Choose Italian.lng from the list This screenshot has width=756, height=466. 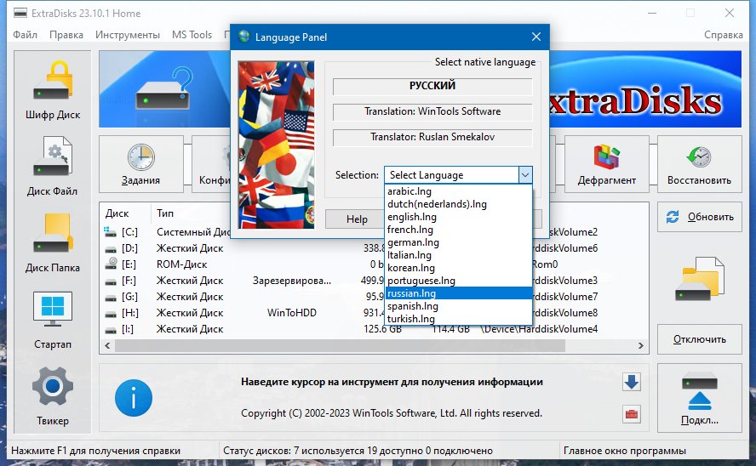tap(459, 255)
